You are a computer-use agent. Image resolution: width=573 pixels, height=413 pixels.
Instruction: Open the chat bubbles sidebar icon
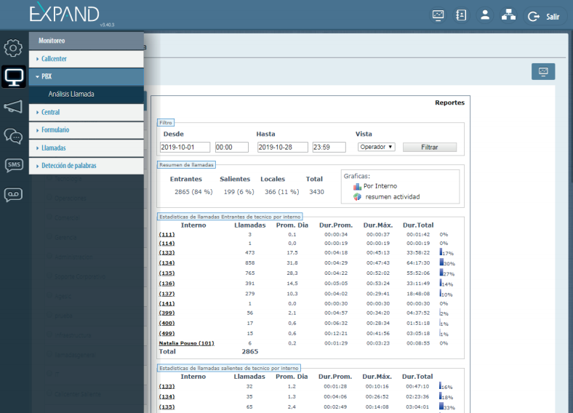[x=13, y=136]
